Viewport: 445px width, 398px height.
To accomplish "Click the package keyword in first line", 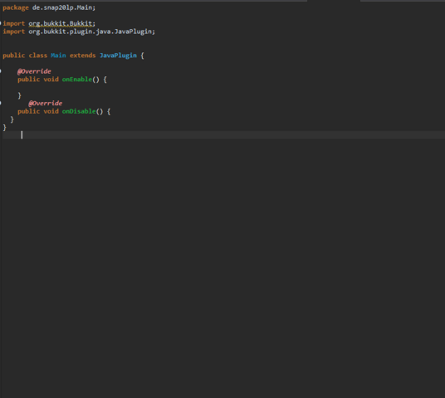I will tap(16, 7).
